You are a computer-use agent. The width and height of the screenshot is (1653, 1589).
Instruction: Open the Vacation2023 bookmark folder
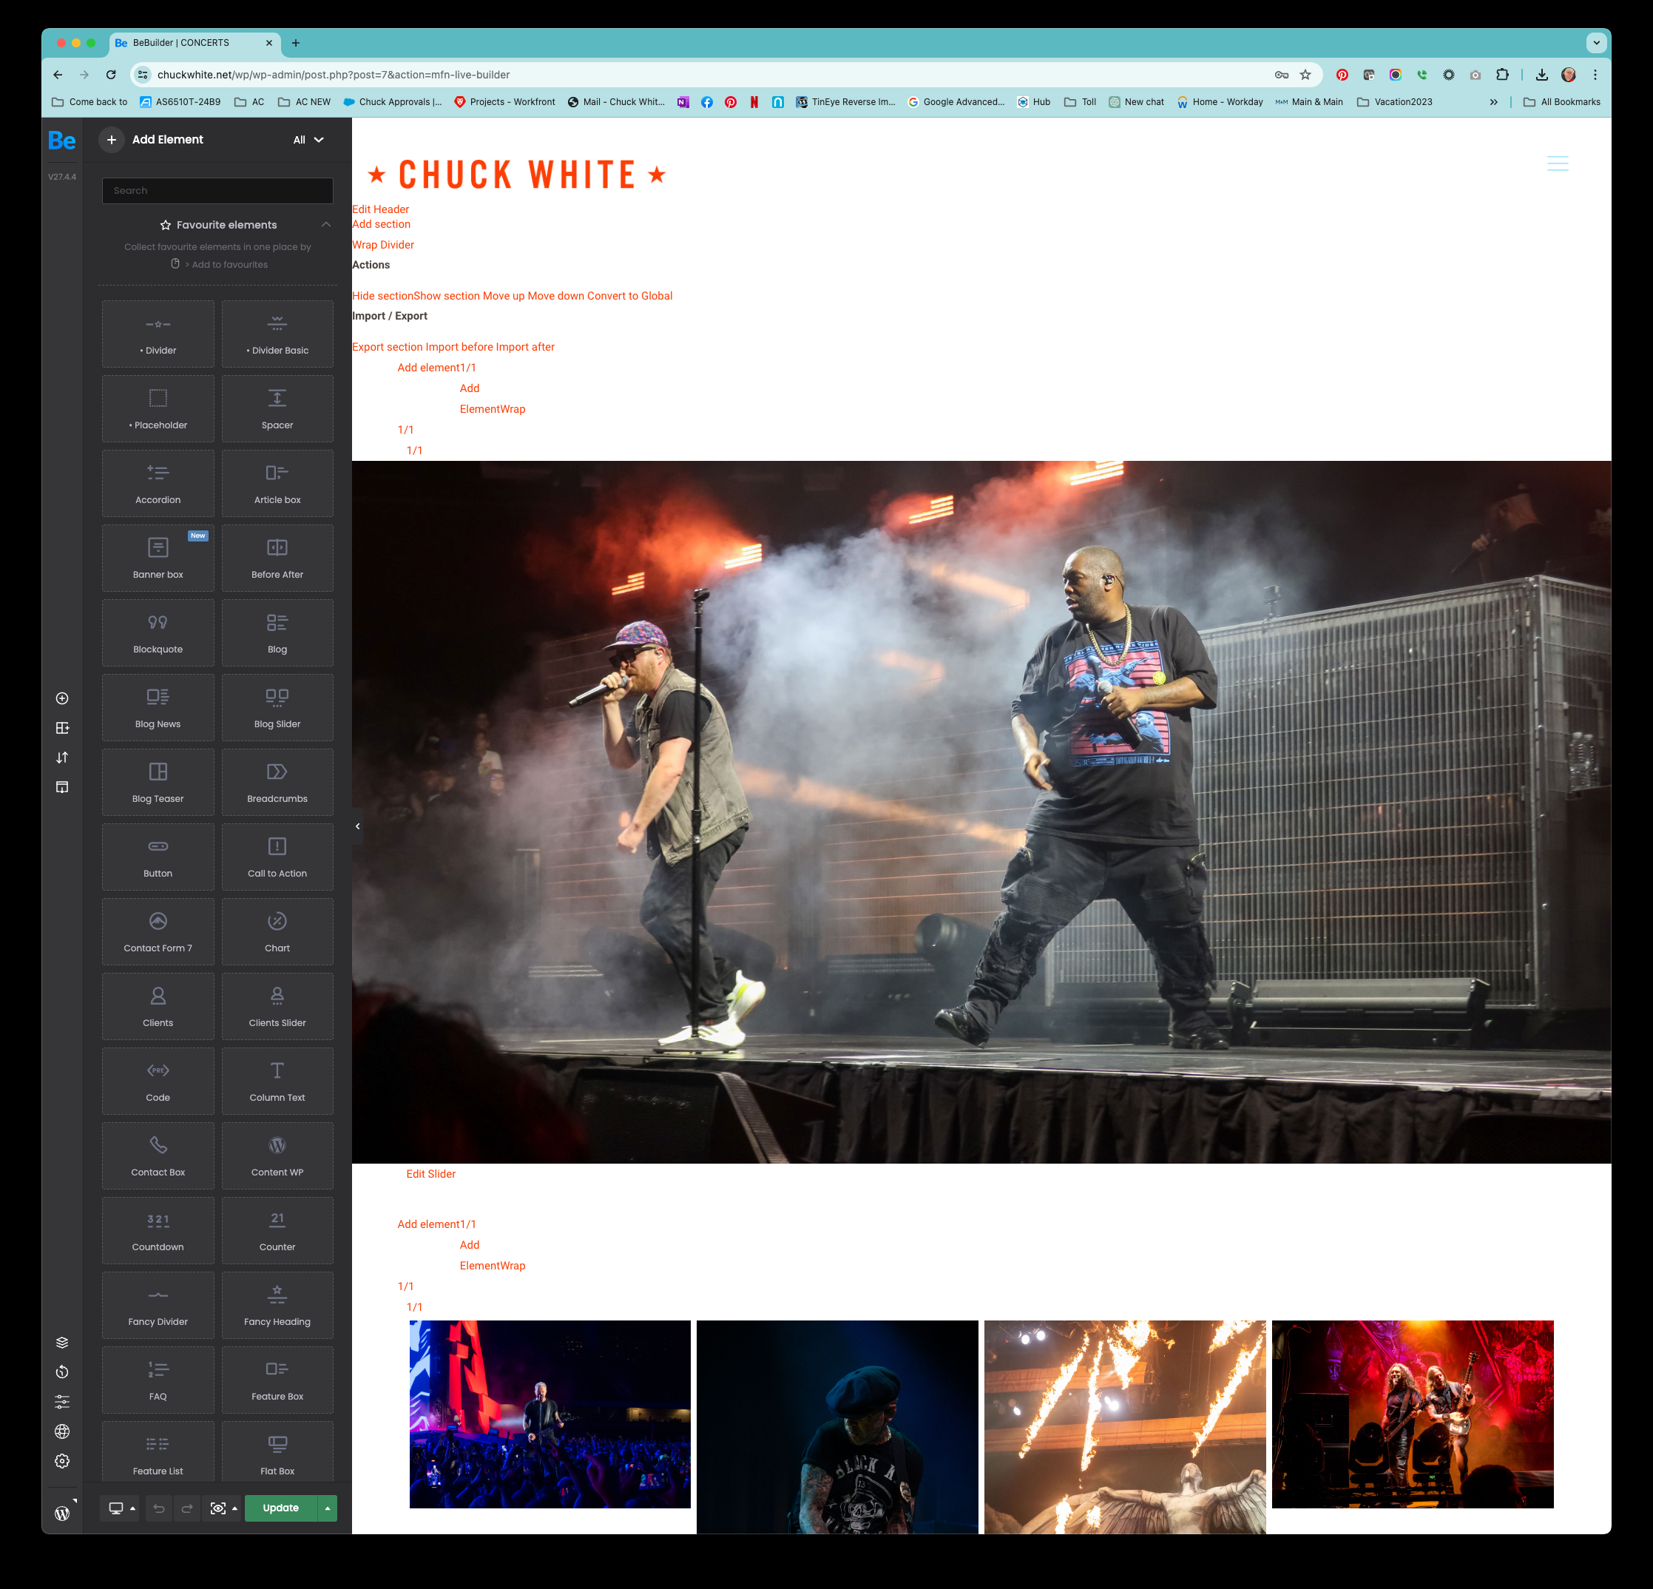pos(1394,102)
